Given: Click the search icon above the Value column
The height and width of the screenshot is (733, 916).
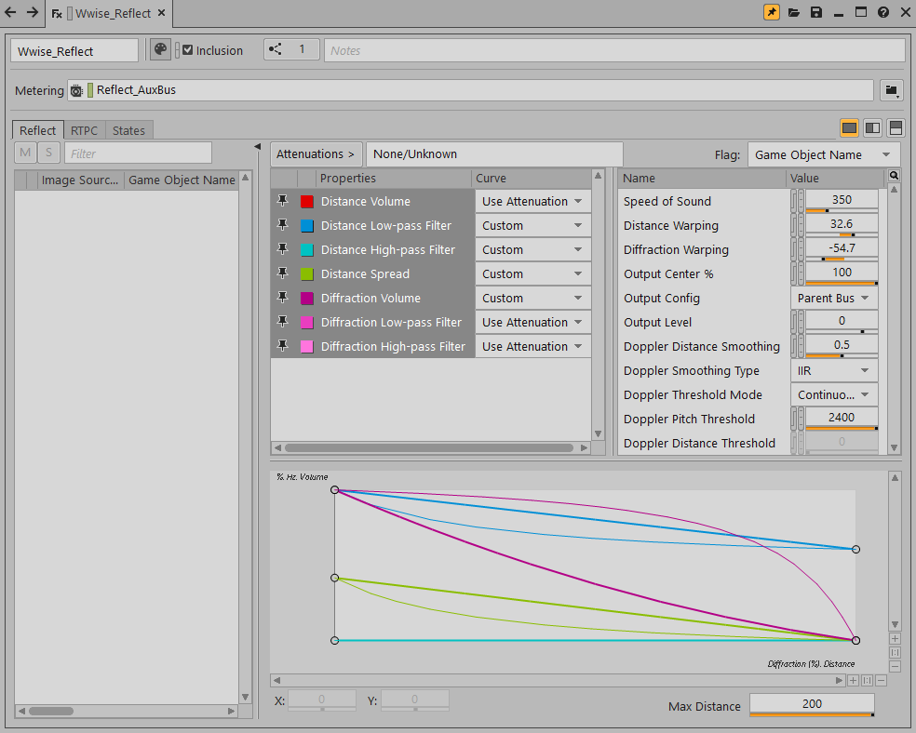Looking at the screenshot, I should (894, 176).
